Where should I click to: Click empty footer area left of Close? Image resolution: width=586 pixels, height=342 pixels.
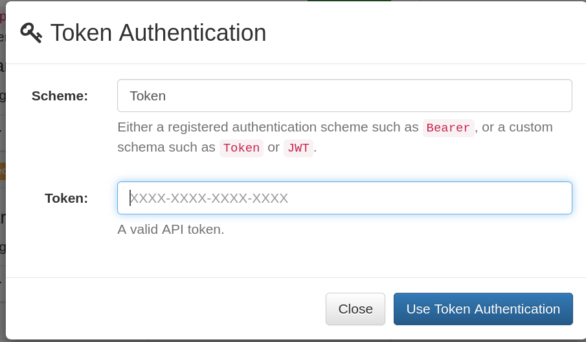pyautogui.click(x=164, y=309)
